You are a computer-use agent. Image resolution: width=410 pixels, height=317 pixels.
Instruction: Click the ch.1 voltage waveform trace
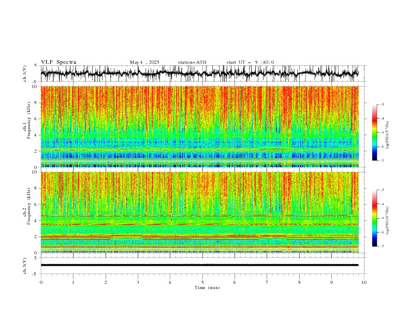pos(200,74)
